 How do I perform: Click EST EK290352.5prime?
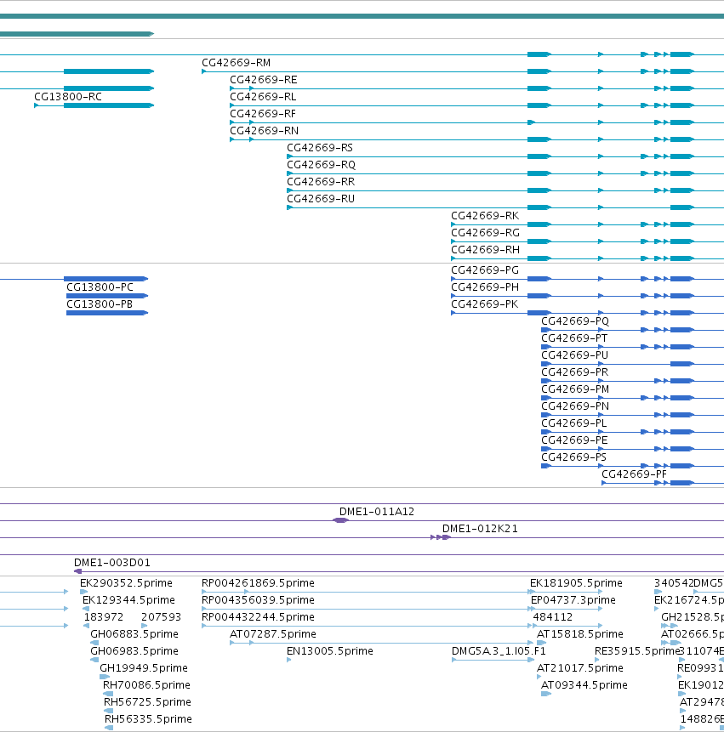pyautogui.click(x=126, y=583)
